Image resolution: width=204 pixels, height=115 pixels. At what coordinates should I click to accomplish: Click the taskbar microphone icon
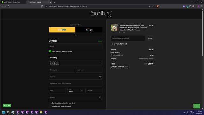[x=187, y=112]
